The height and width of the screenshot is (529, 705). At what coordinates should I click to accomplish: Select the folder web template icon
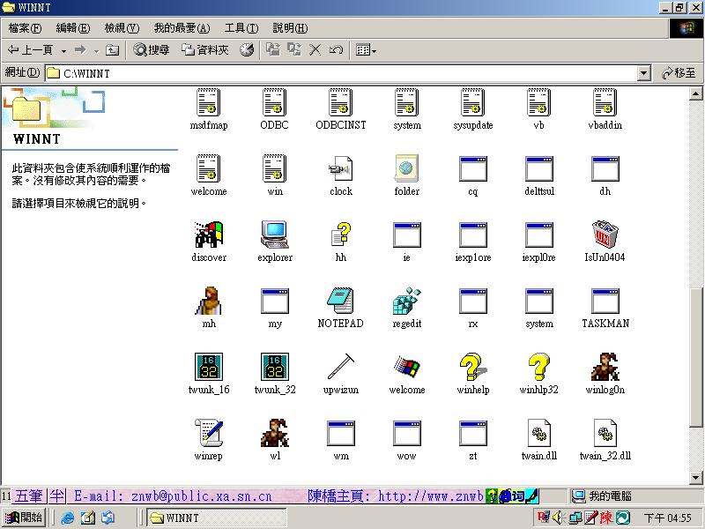407,168
